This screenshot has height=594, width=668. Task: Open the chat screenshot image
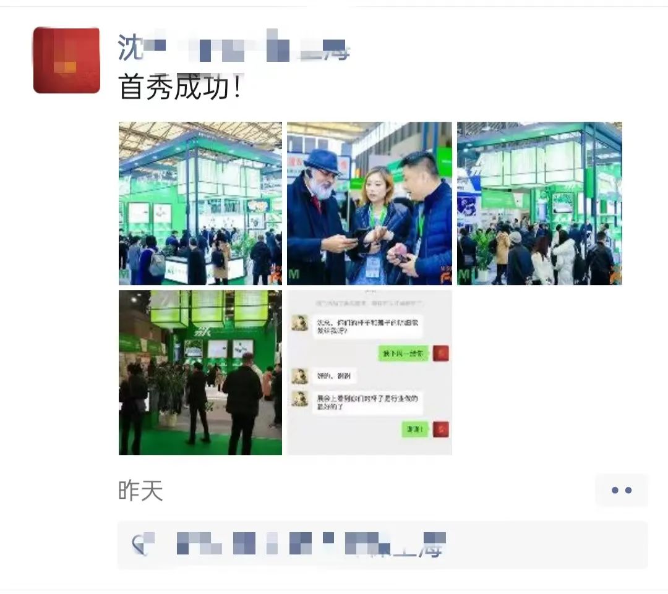(x=369, y=373)
